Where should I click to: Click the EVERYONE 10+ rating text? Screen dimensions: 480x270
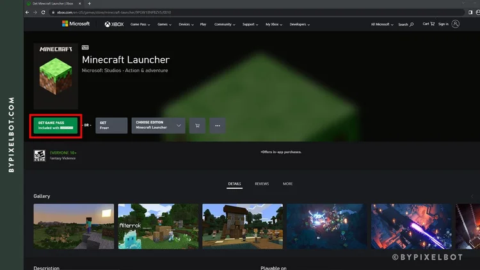coord(63,153)
